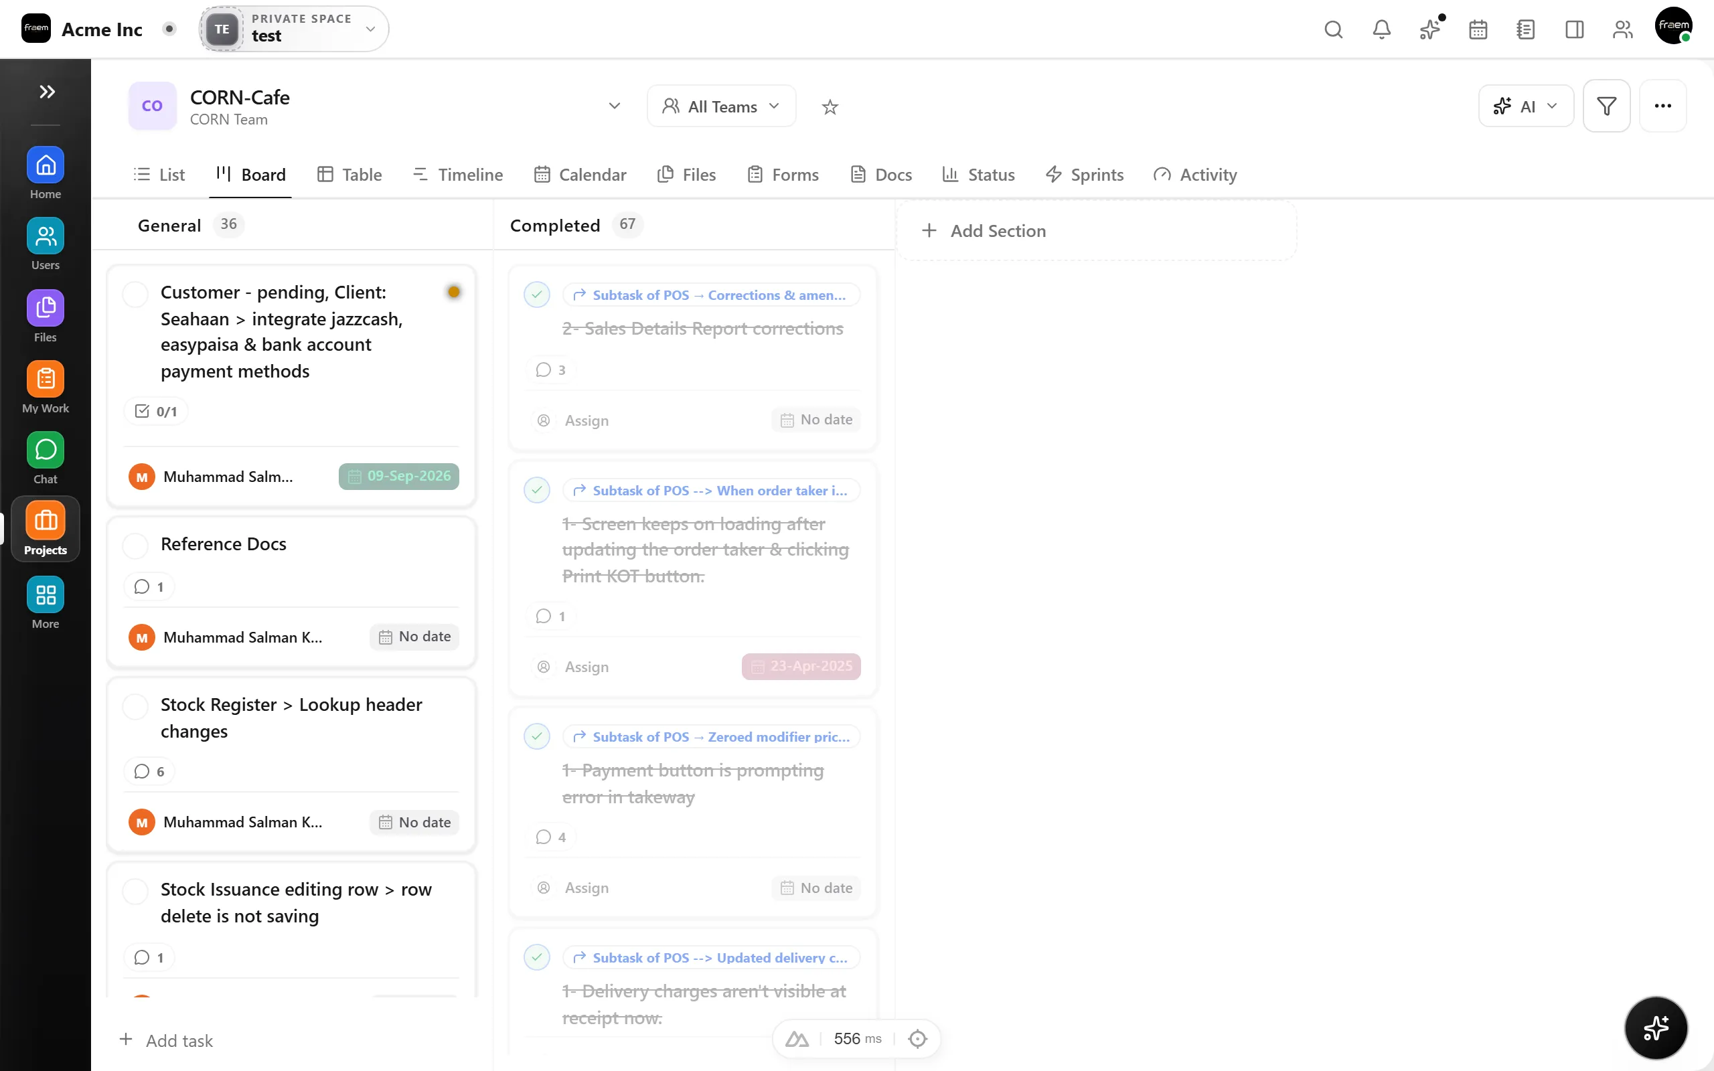The height and width of the screenshot is (1071, 1714).
Task: Launch floating AI assistant button
Action: pos(1655,1027)
